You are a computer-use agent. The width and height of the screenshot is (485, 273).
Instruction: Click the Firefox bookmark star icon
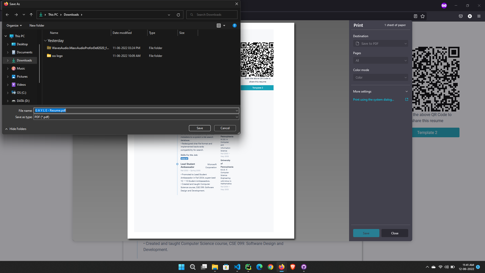click(x=423, y=16)
